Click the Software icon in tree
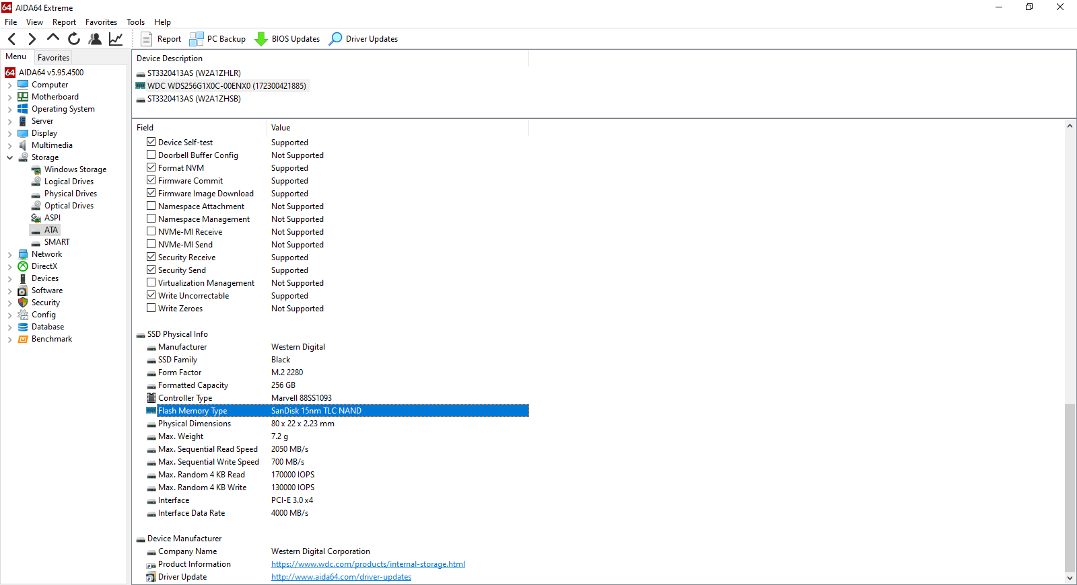 pyautogui.click(x=23, y=290)
